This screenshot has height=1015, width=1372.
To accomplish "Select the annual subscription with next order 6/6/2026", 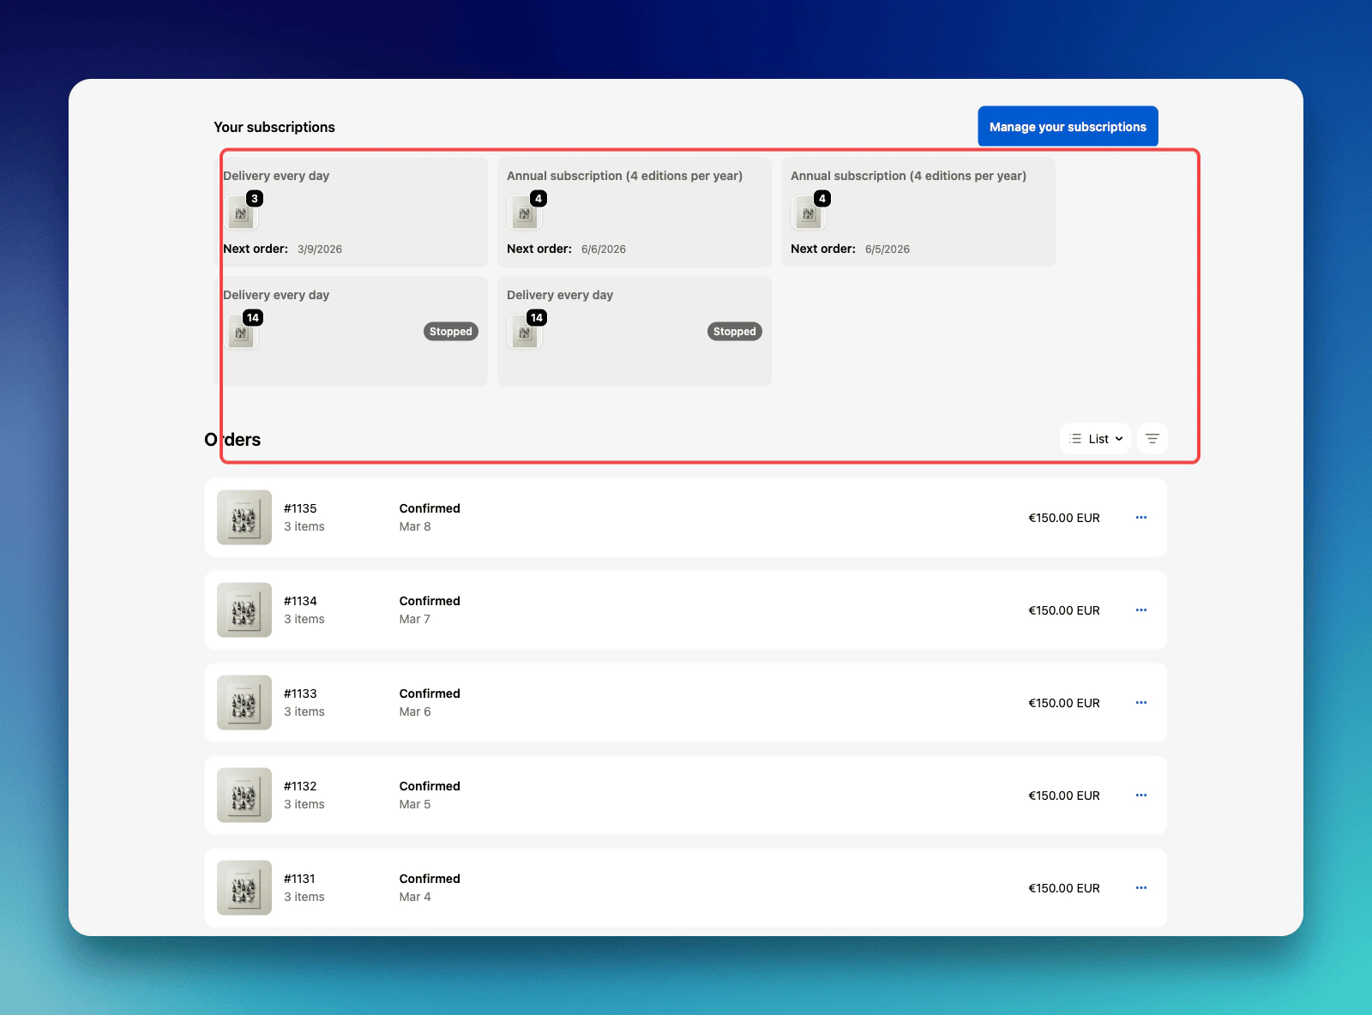I will pyautogui.click(x=635, y=212).
